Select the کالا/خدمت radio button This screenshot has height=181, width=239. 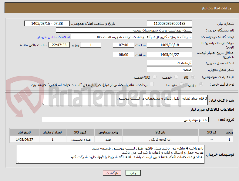pos(155,77)
